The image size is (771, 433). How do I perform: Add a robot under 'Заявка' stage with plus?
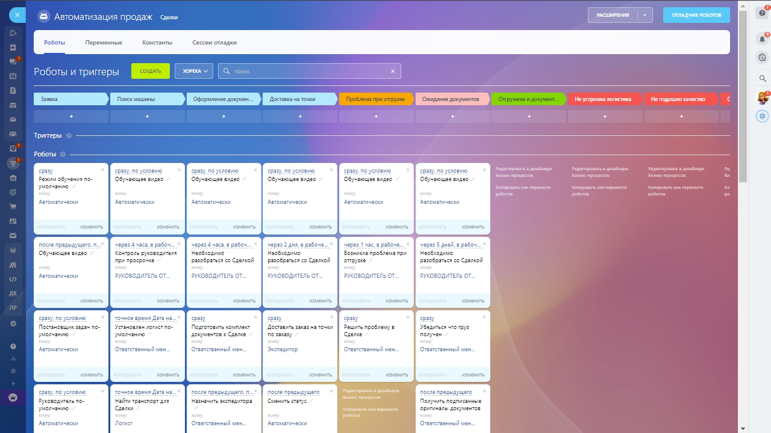click(71, 117)
